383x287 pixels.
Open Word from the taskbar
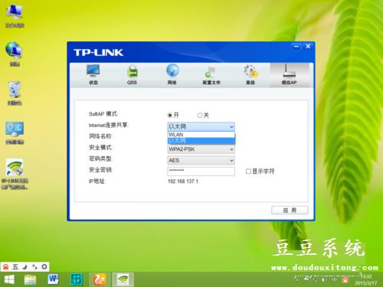pyautogui.click(x=53, y=279)
